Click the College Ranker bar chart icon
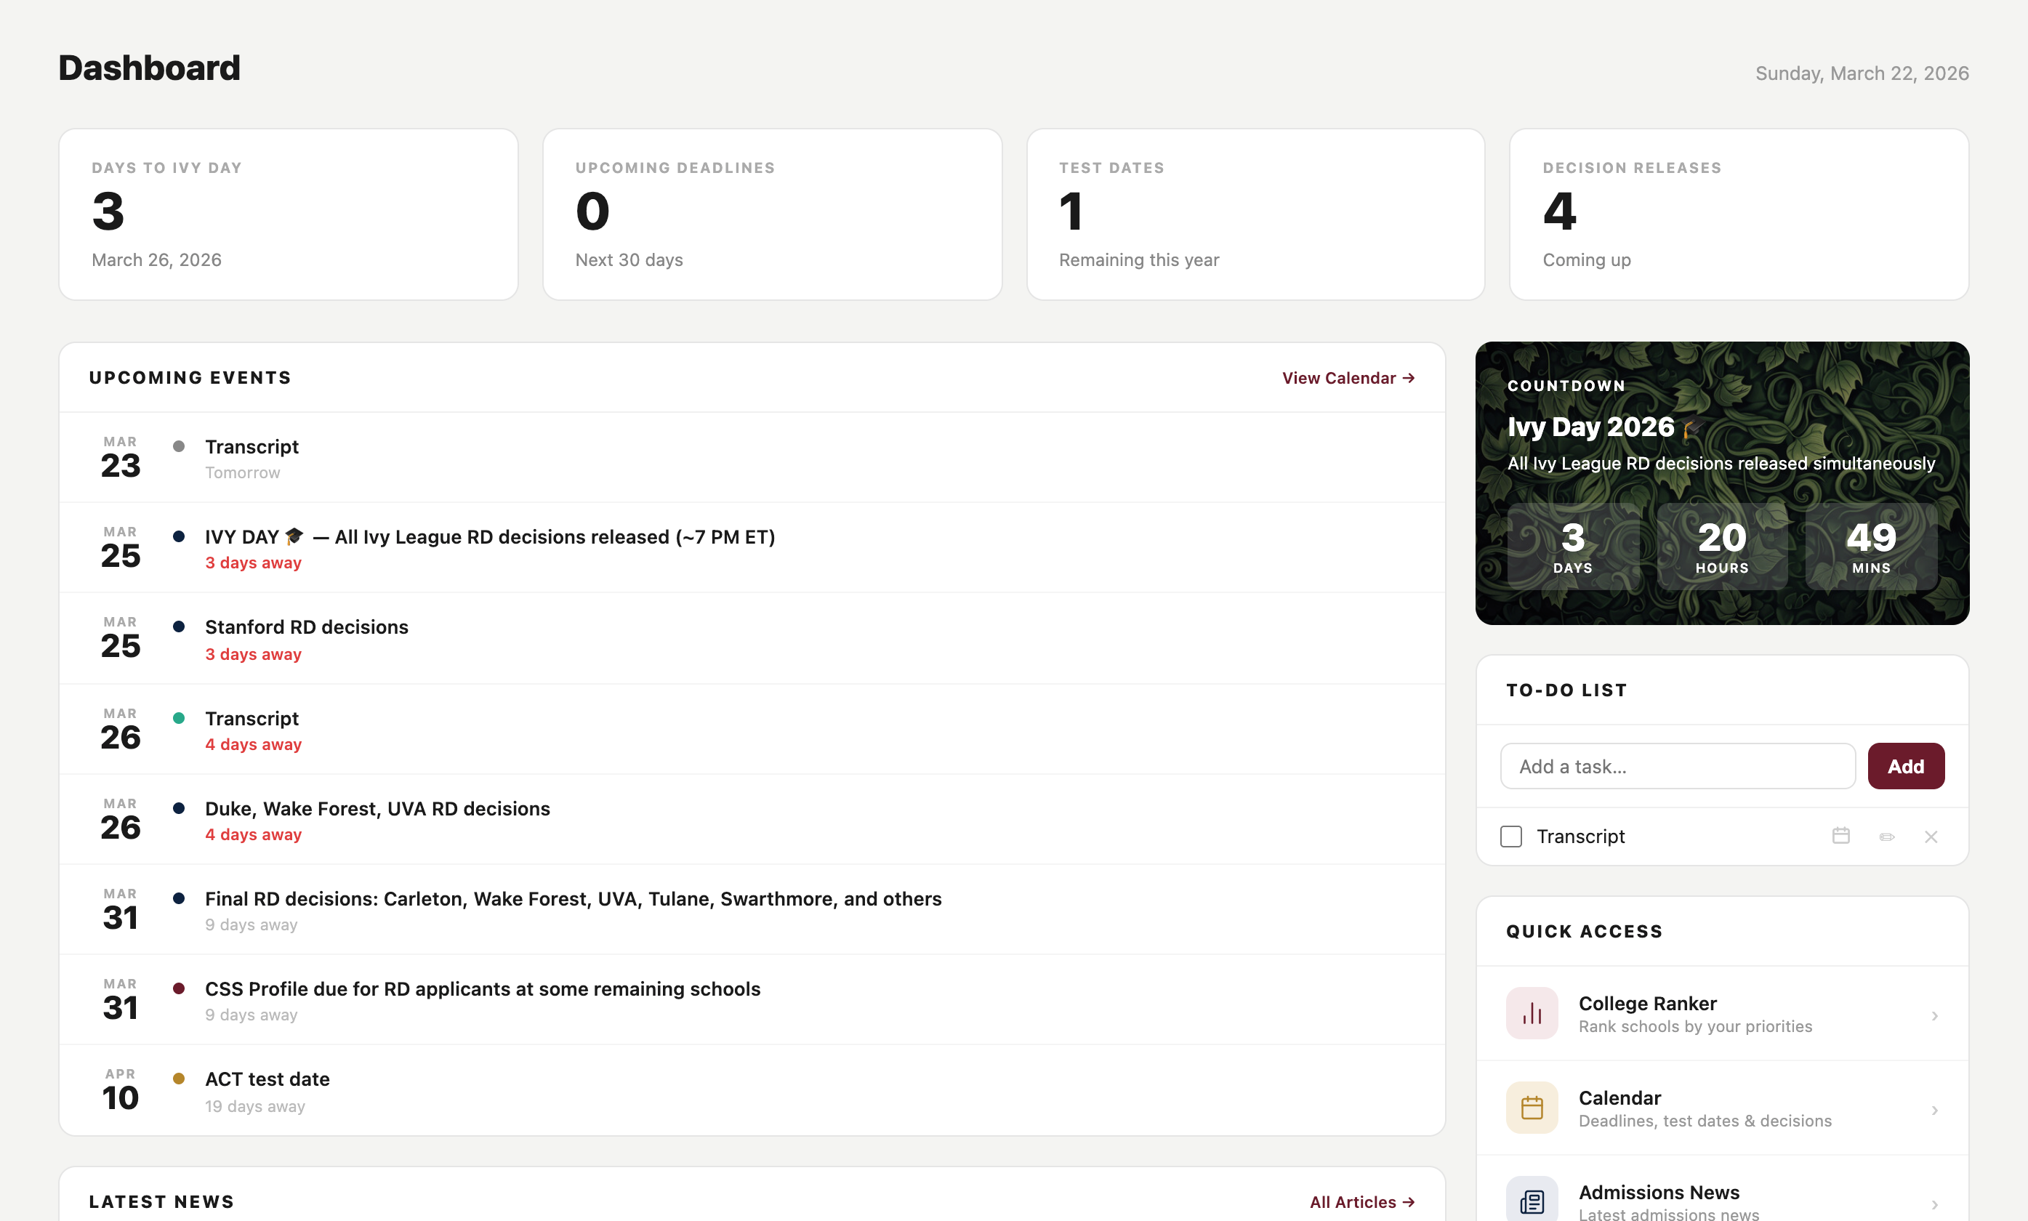The height and width of the screenshot is (1221, 2028). point(1531,1013)
